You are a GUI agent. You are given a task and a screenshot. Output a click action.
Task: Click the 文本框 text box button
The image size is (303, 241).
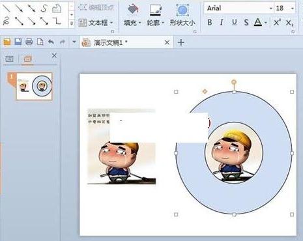click(96, 23)
